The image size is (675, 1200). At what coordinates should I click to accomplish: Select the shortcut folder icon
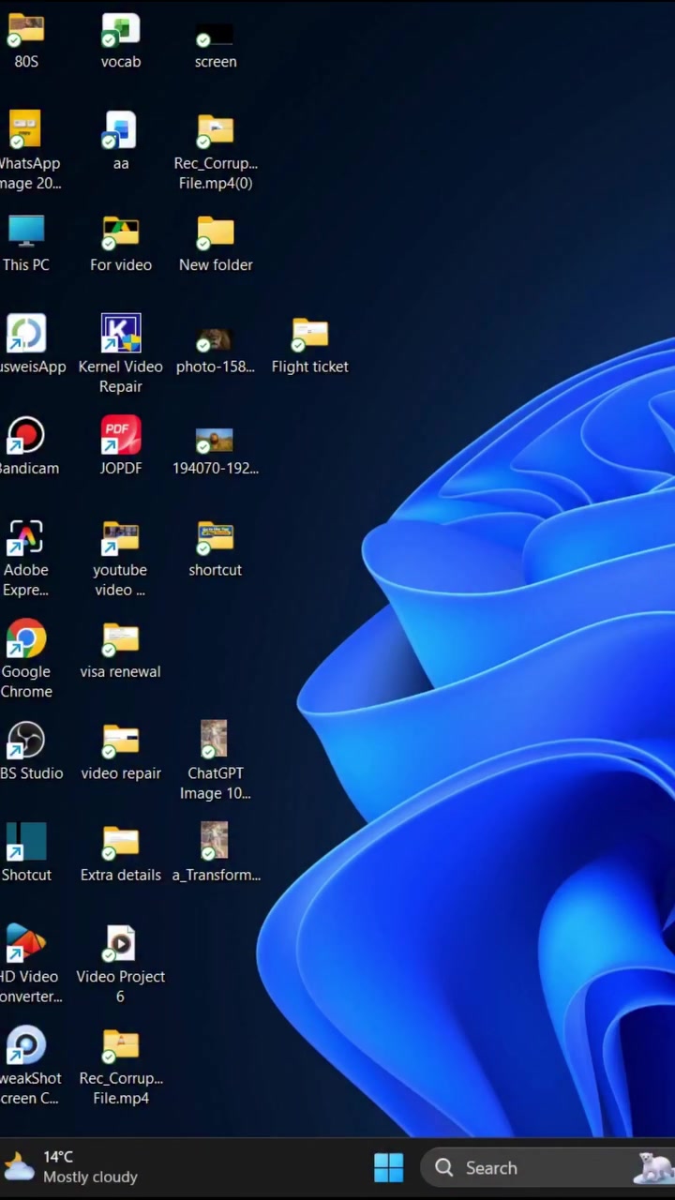coord(215,537)
